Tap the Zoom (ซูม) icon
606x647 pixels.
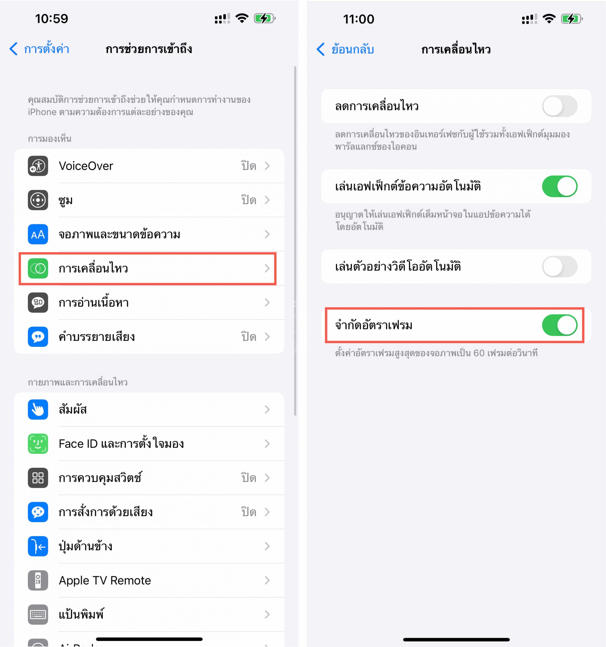pyautogui.click(x=38, y=200)
